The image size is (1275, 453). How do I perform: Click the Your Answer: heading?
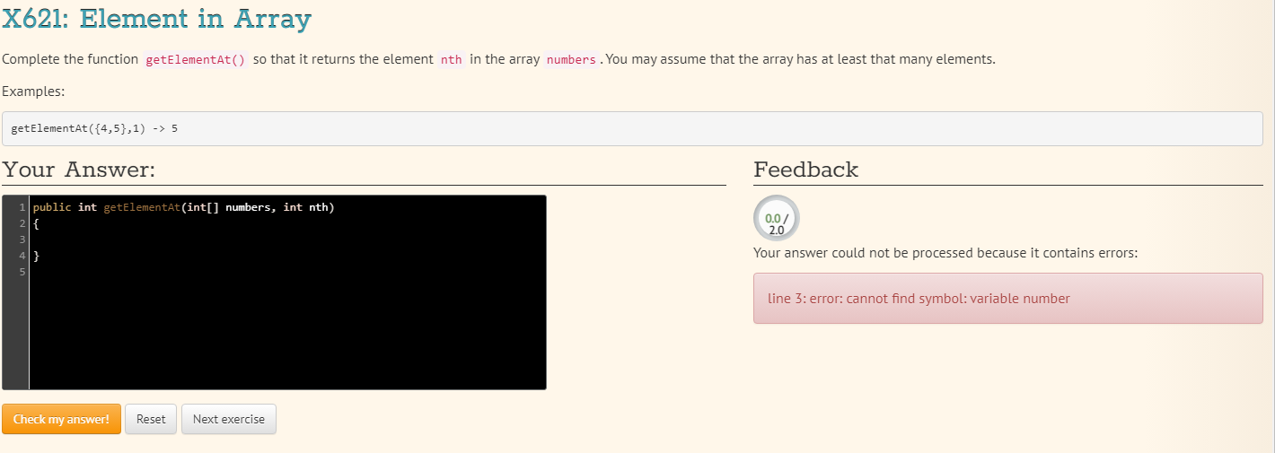coord(79,170)
